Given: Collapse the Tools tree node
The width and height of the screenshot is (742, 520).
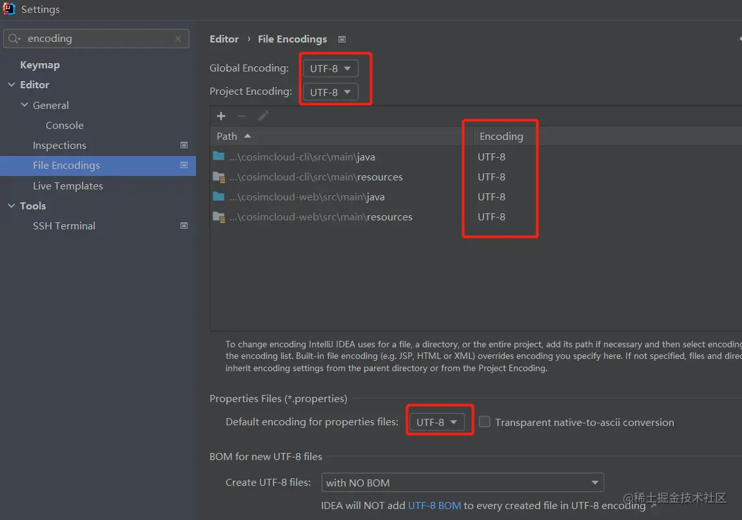Looking at the screenshot, I should pyautogui.click(x=12, y=206).
